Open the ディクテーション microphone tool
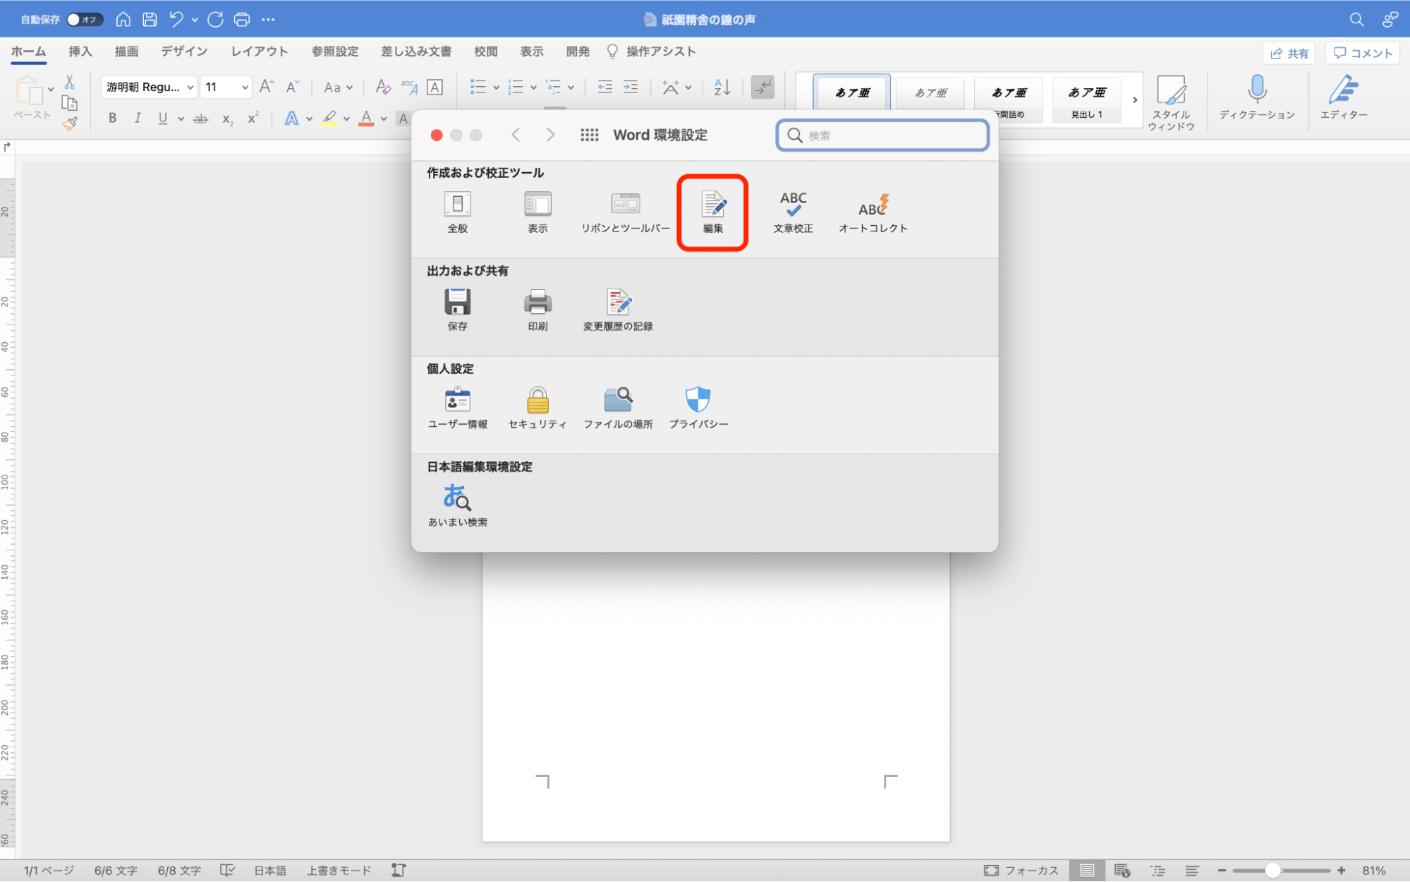The height and width of the screenshot is (882, 1410). click(x=1257, y=98)
